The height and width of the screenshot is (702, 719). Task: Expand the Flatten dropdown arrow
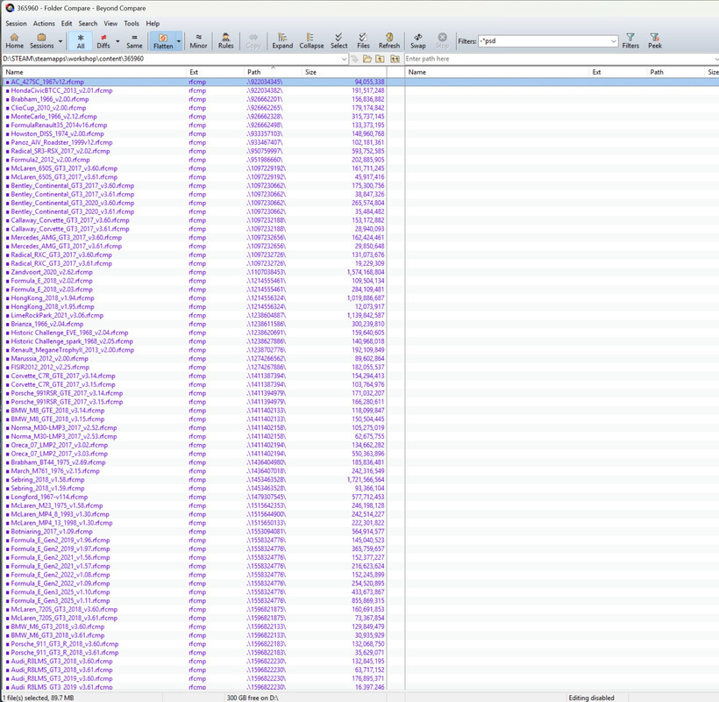point(179,41)
